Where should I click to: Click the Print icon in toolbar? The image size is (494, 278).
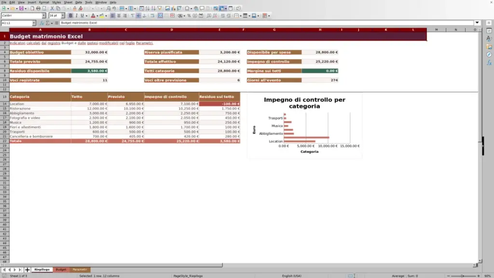tap(38, 9)
